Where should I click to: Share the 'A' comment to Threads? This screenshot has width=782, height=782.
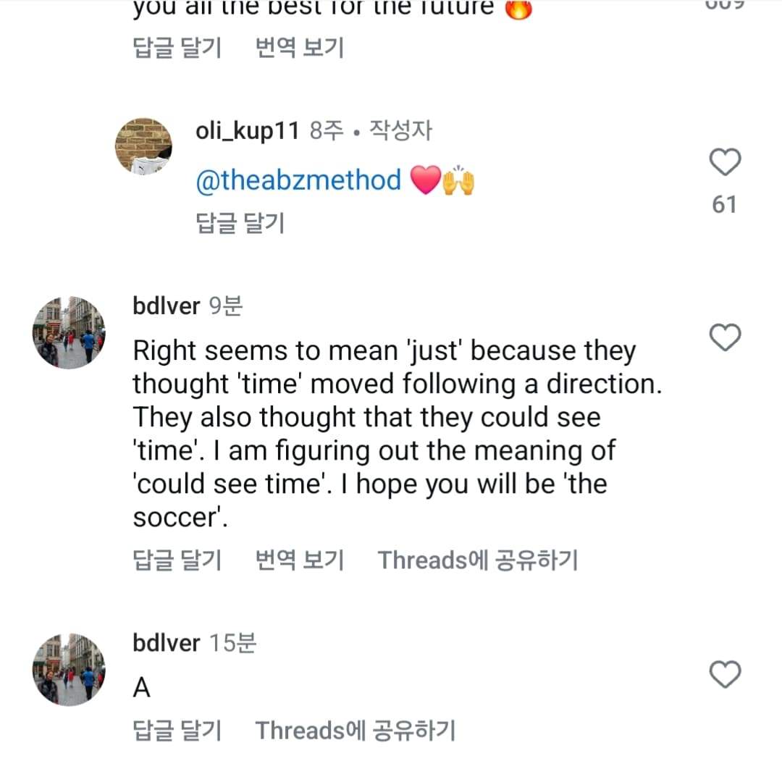tap(356, 731)
